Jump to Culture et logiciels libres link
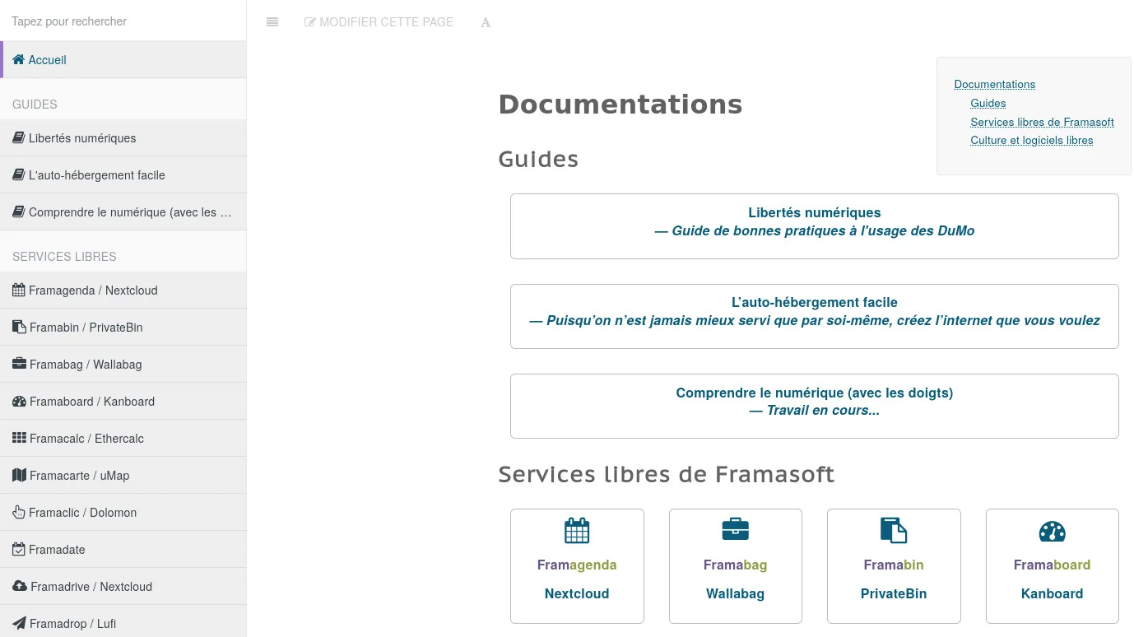Viewport: 1134px width, 637px height. point(1031,141)
